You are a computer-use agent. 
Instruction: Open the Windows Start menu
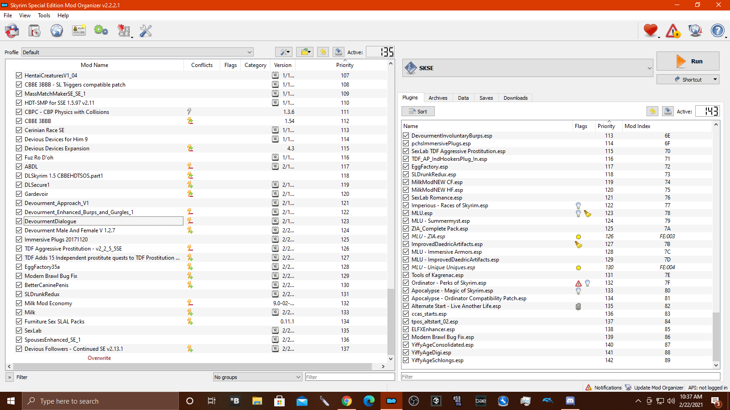[x=11, y=401]
